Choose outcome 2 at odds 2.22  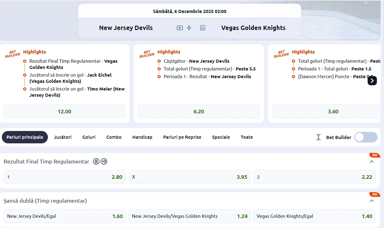(x=314, y=177)
